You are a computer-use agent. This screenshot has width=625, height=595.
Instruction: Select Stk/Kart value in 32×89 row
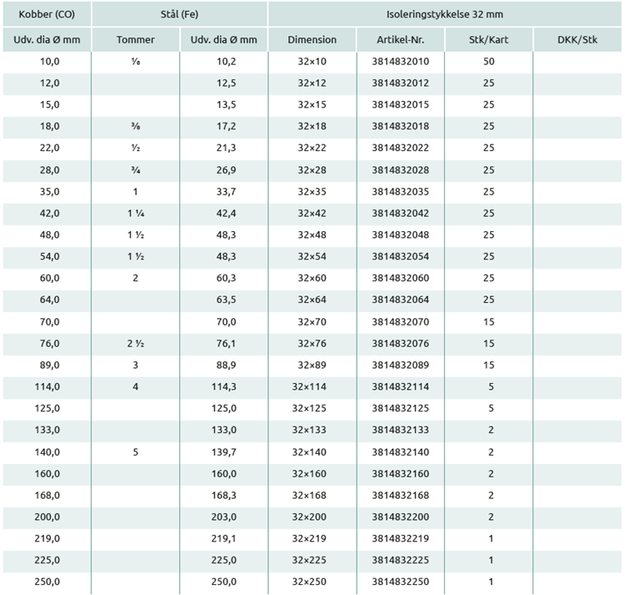pos(488,365)
